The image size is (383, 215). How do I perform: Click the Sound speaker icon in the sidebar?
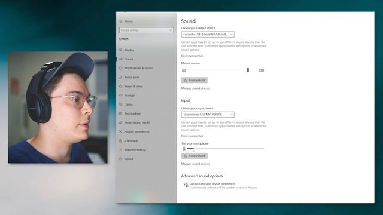[x=121, y=59]
